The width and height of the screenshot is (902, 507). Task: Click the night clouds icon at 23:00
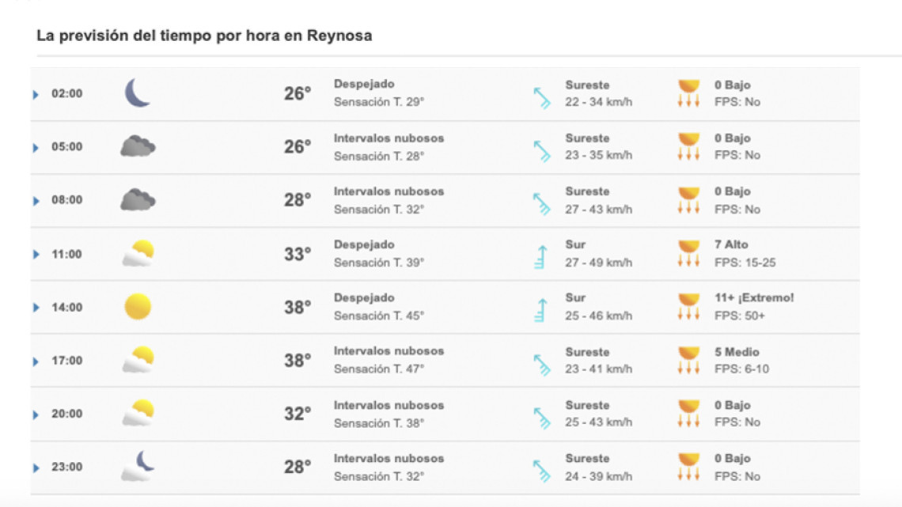pyautogui.click(x=135, y=467)
